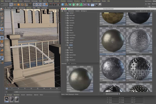Viewport: 156px width, 104px height.
Task: Activate the Move tool cross icon
Action: [x=15, y=5]
